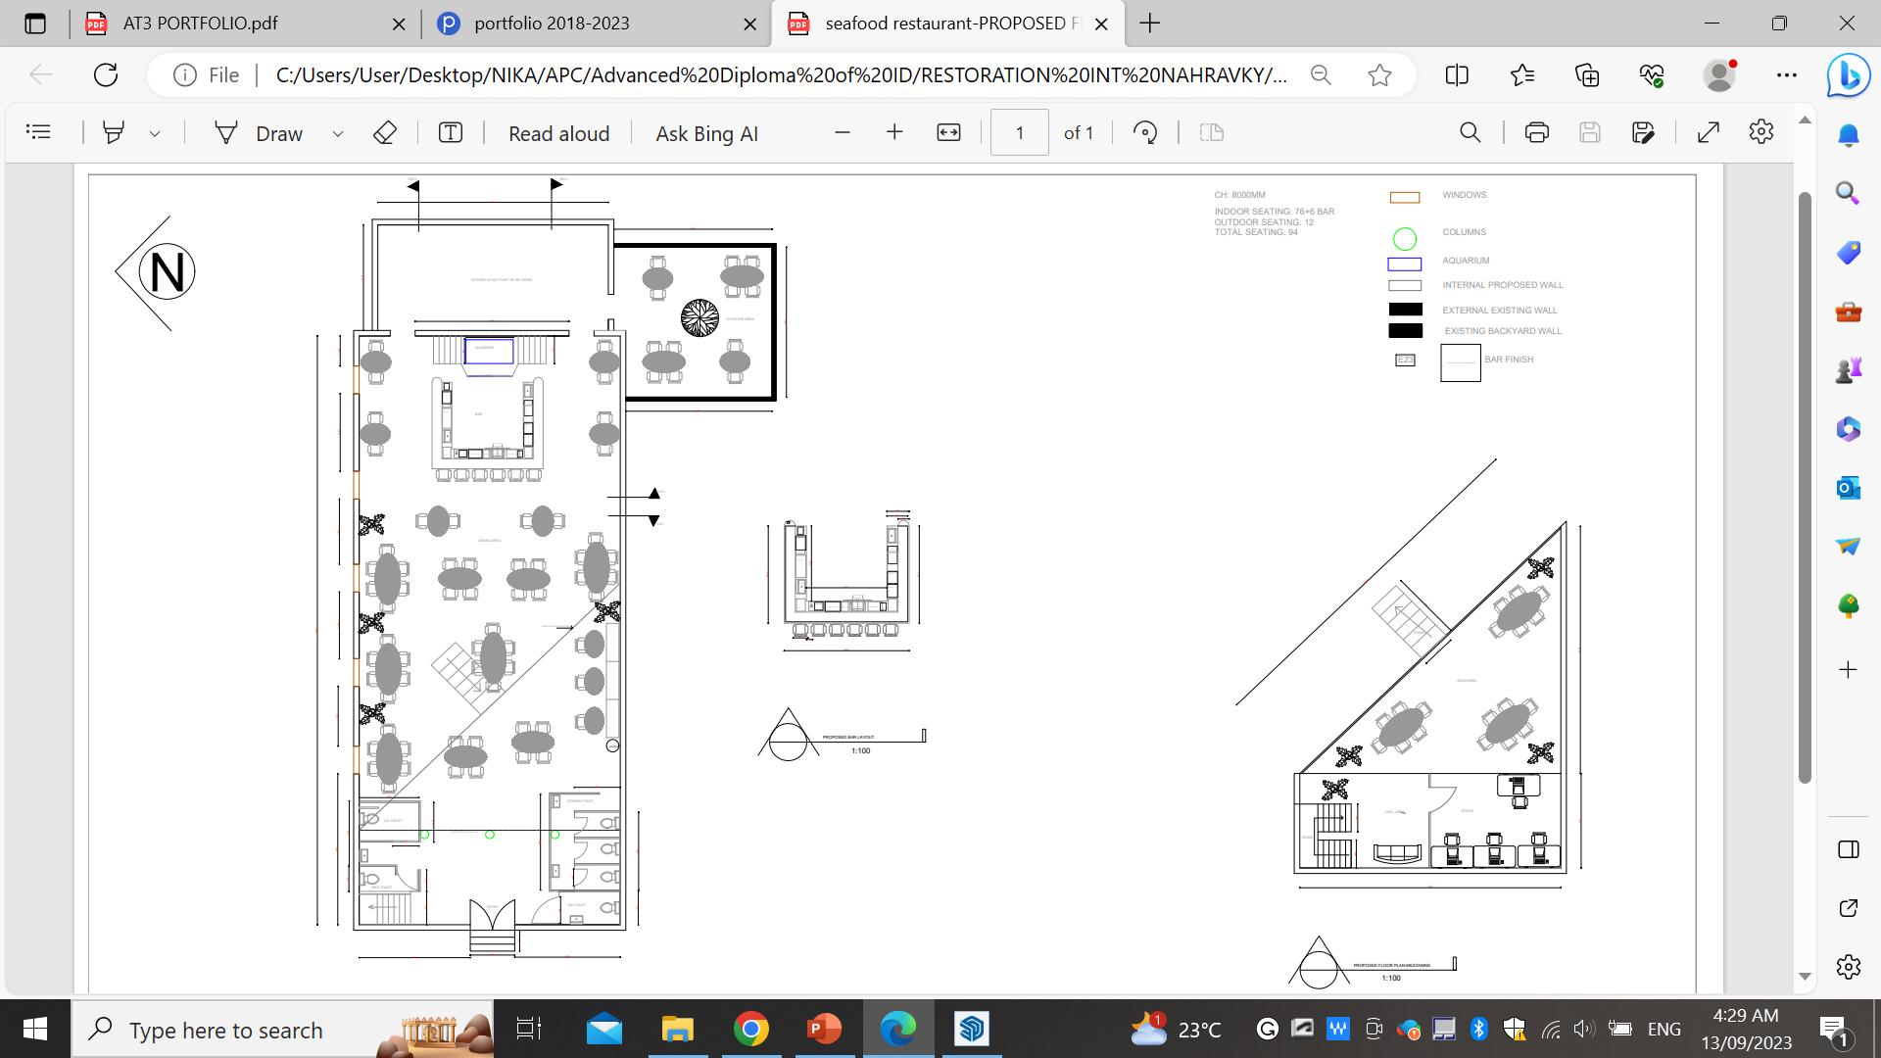
Task: Open Find in PDF search
Action: tap(1470, 132)
